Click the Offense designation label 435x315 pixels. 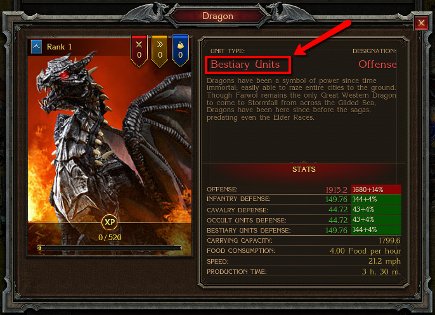(x=377, y=65)
